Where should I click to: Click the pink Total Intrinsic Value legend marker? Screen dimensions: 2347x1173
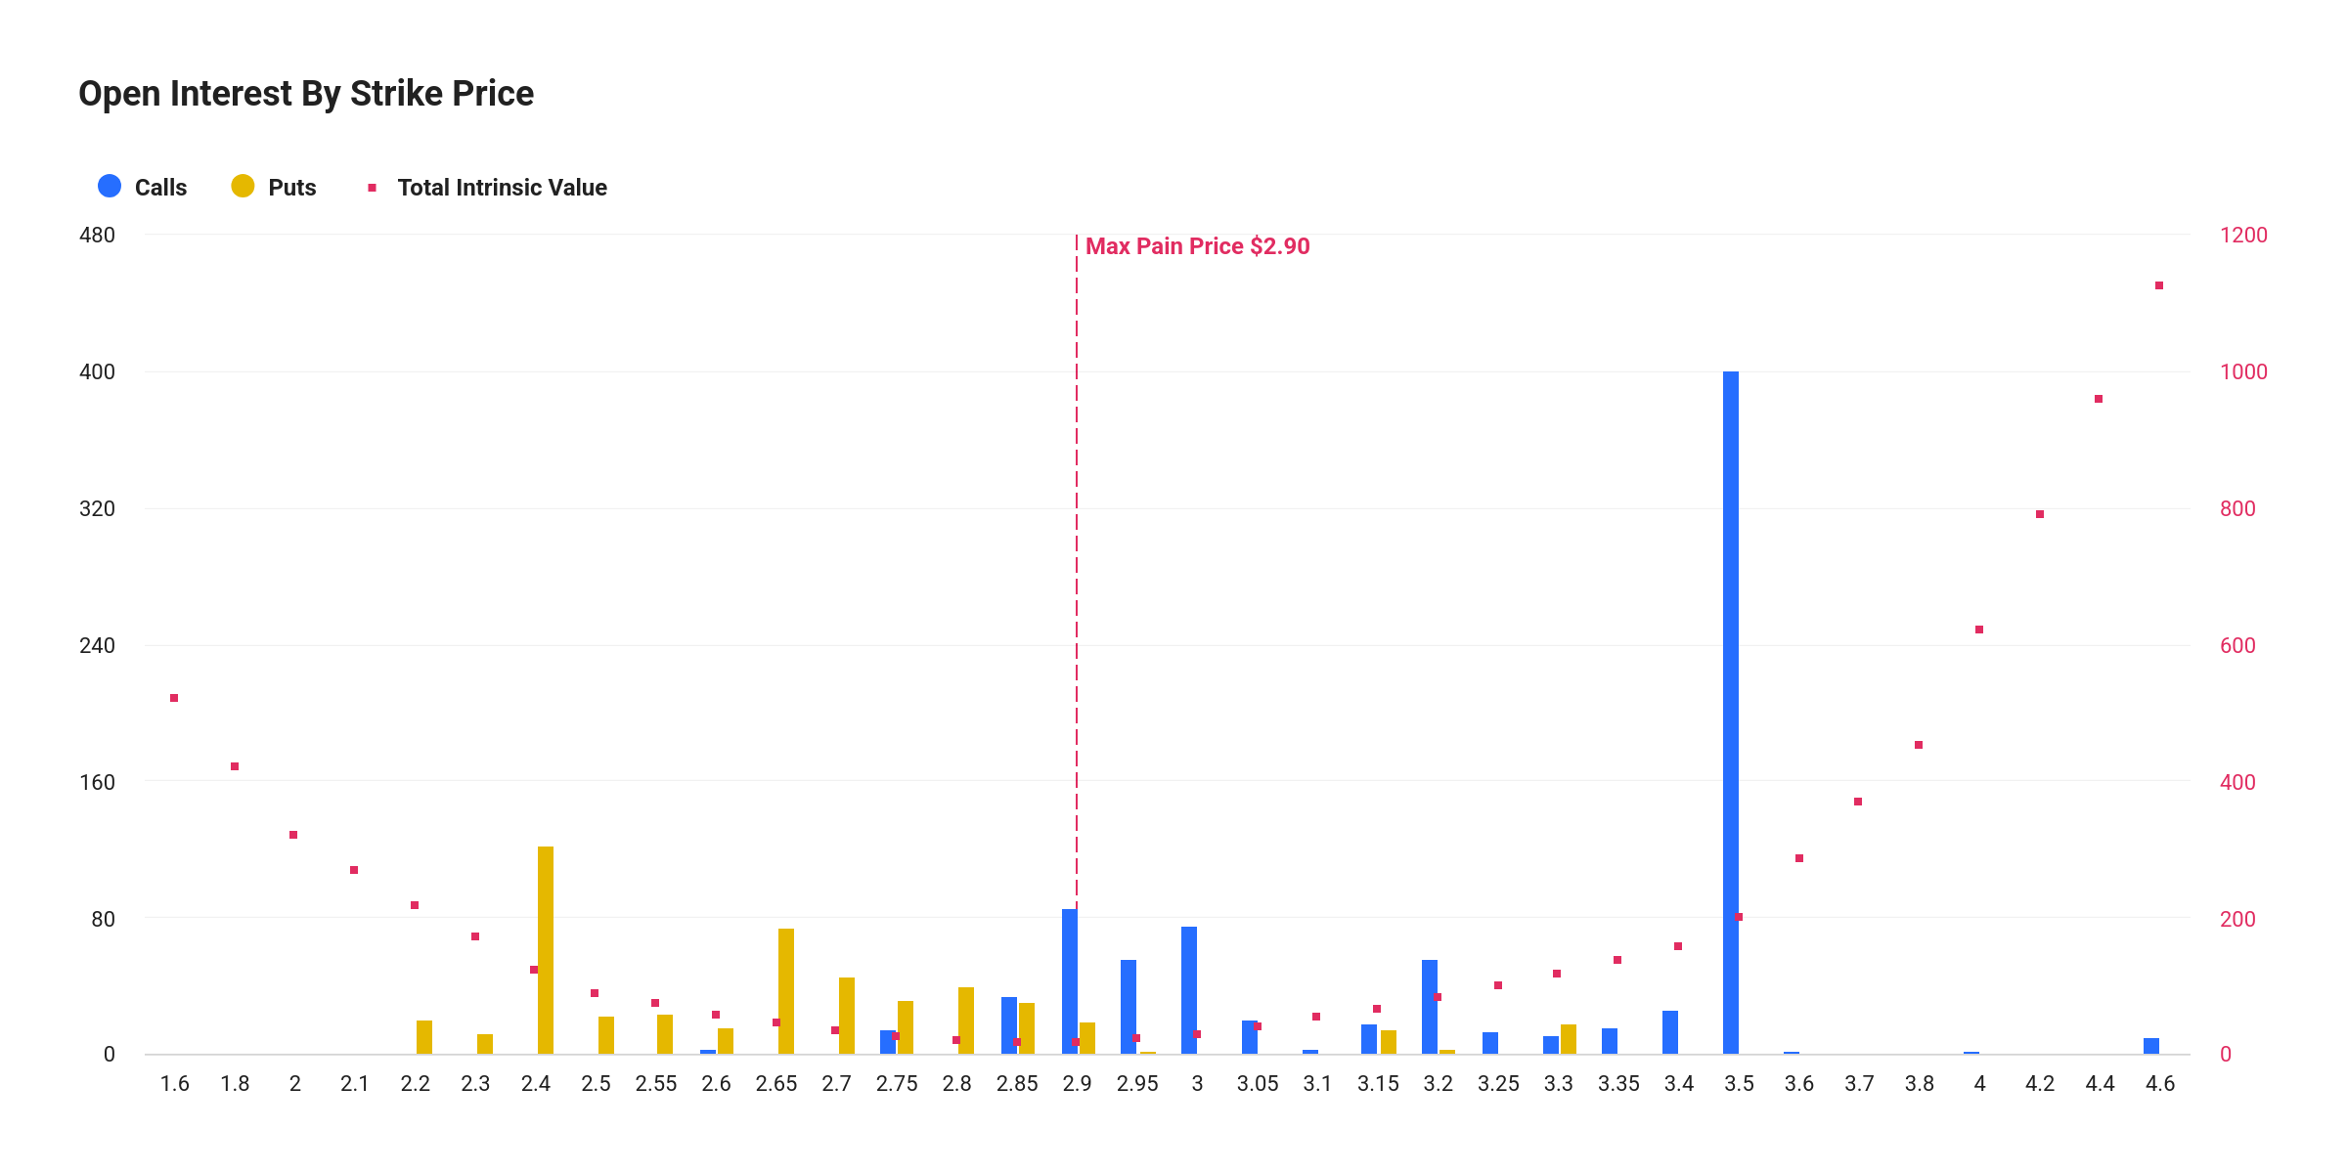[372, 188]
